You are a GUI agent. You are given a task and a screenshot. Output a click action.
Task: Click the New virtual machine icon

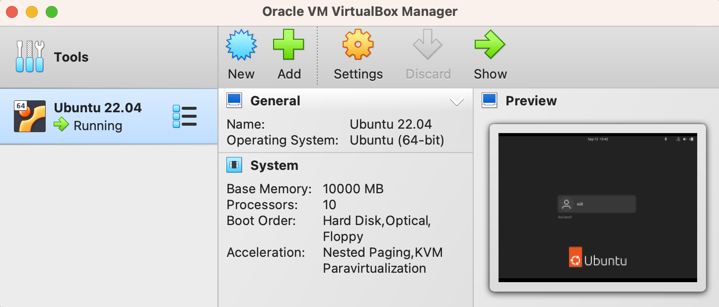(241, 45)
